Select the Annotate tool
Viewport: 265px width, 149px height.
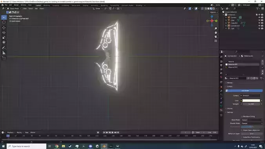[x=4, y=48]
